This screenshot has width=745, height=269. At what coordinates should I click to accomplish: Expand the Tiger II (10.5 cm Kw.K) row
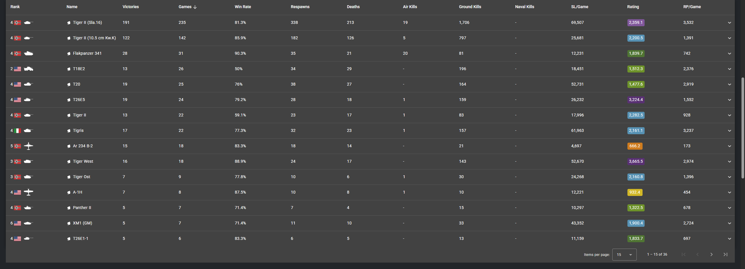point(729,38)
